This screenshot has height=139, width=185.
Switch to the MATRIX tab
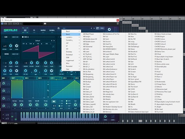click(43, 30)
